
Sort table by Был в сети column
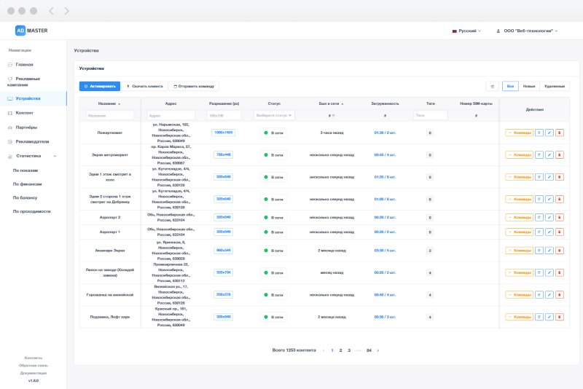(331, 103)
